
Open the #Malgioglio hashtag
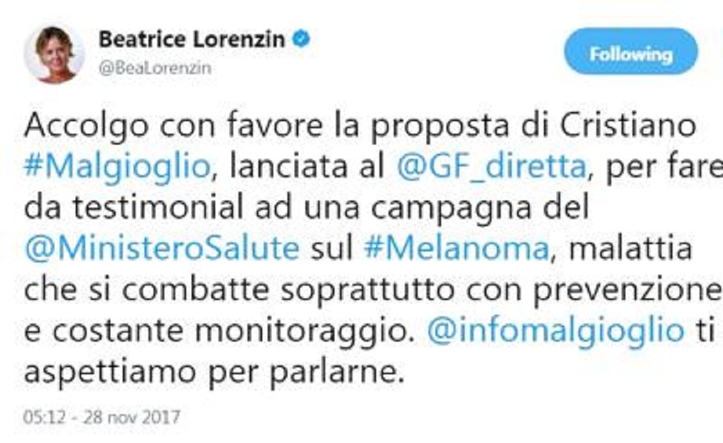click(x=117, y=168)
